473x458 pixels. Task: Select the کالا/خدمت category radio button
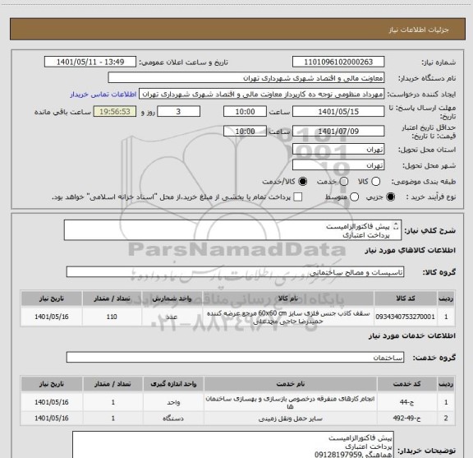[x=302, y=182]
